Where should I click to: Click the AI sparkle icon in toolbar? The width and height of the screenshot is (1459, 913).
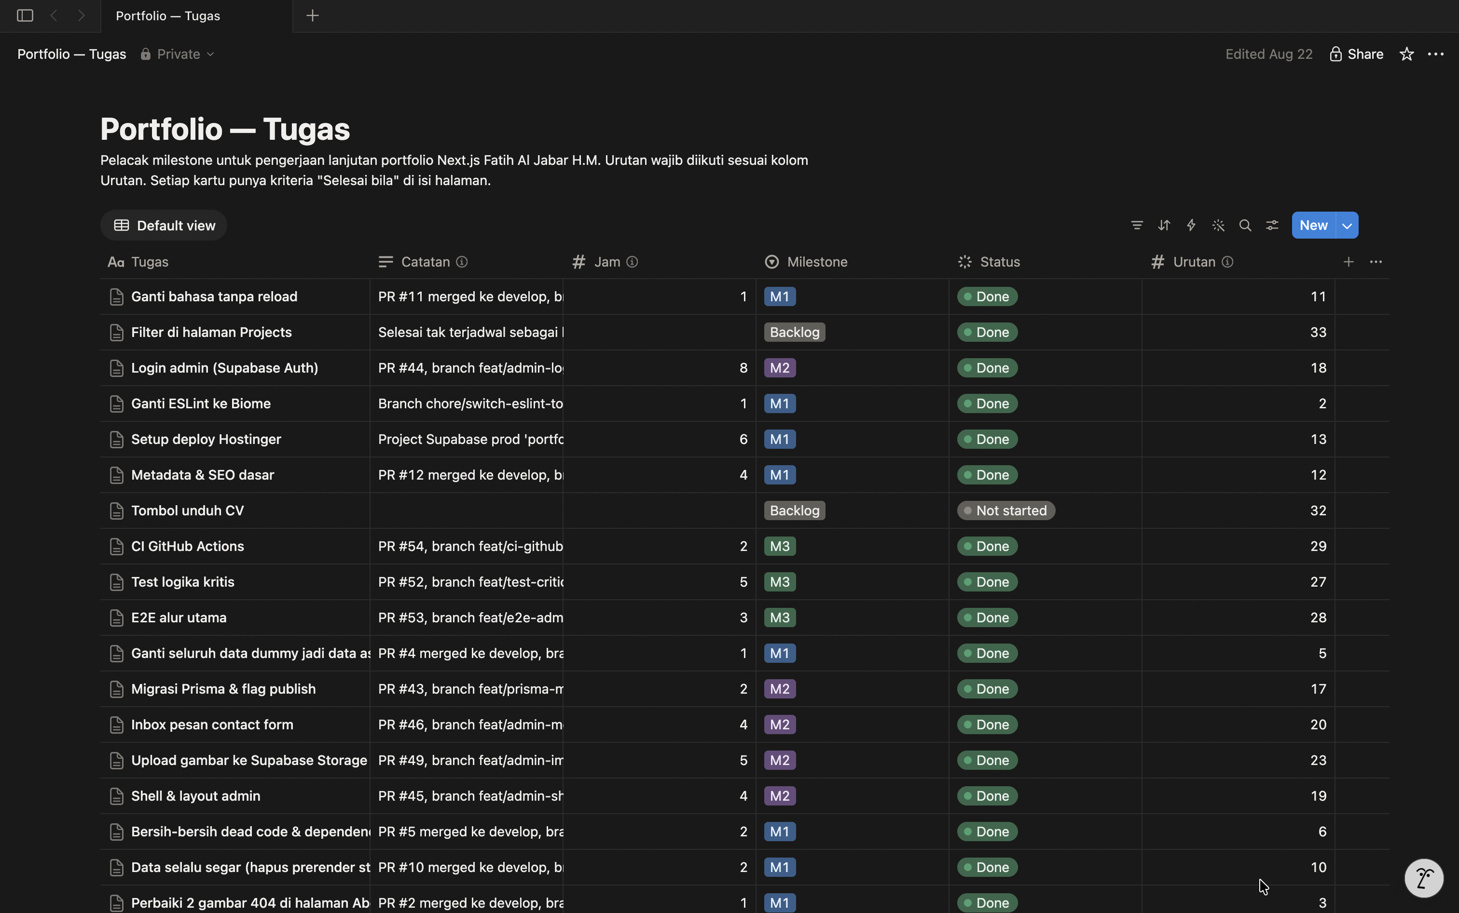[x=1218, y=225]
